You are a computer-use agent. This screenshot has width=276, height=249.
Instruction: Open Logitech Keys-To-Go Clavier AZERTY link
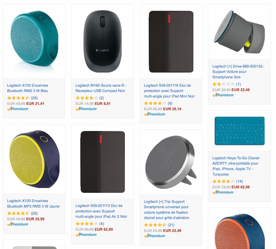pyautogui.click(x=236, y=166)
